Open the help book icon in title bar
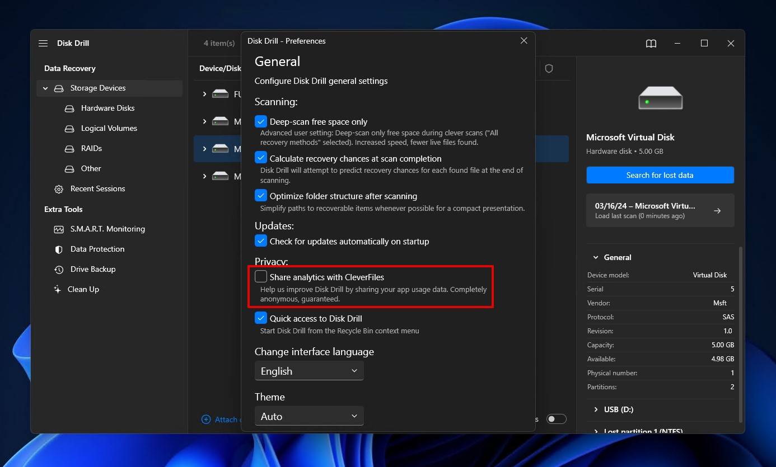Screen dimensions: 776x467 651,44
